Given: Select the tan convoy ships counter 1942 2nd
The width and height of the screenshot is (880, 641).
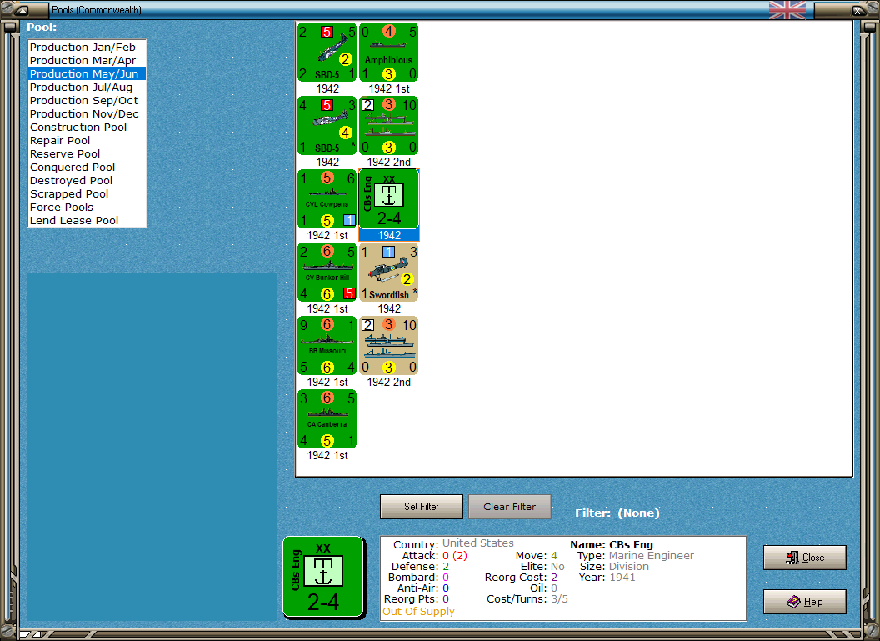Looking at the screenshot, I should pos(388,346).
